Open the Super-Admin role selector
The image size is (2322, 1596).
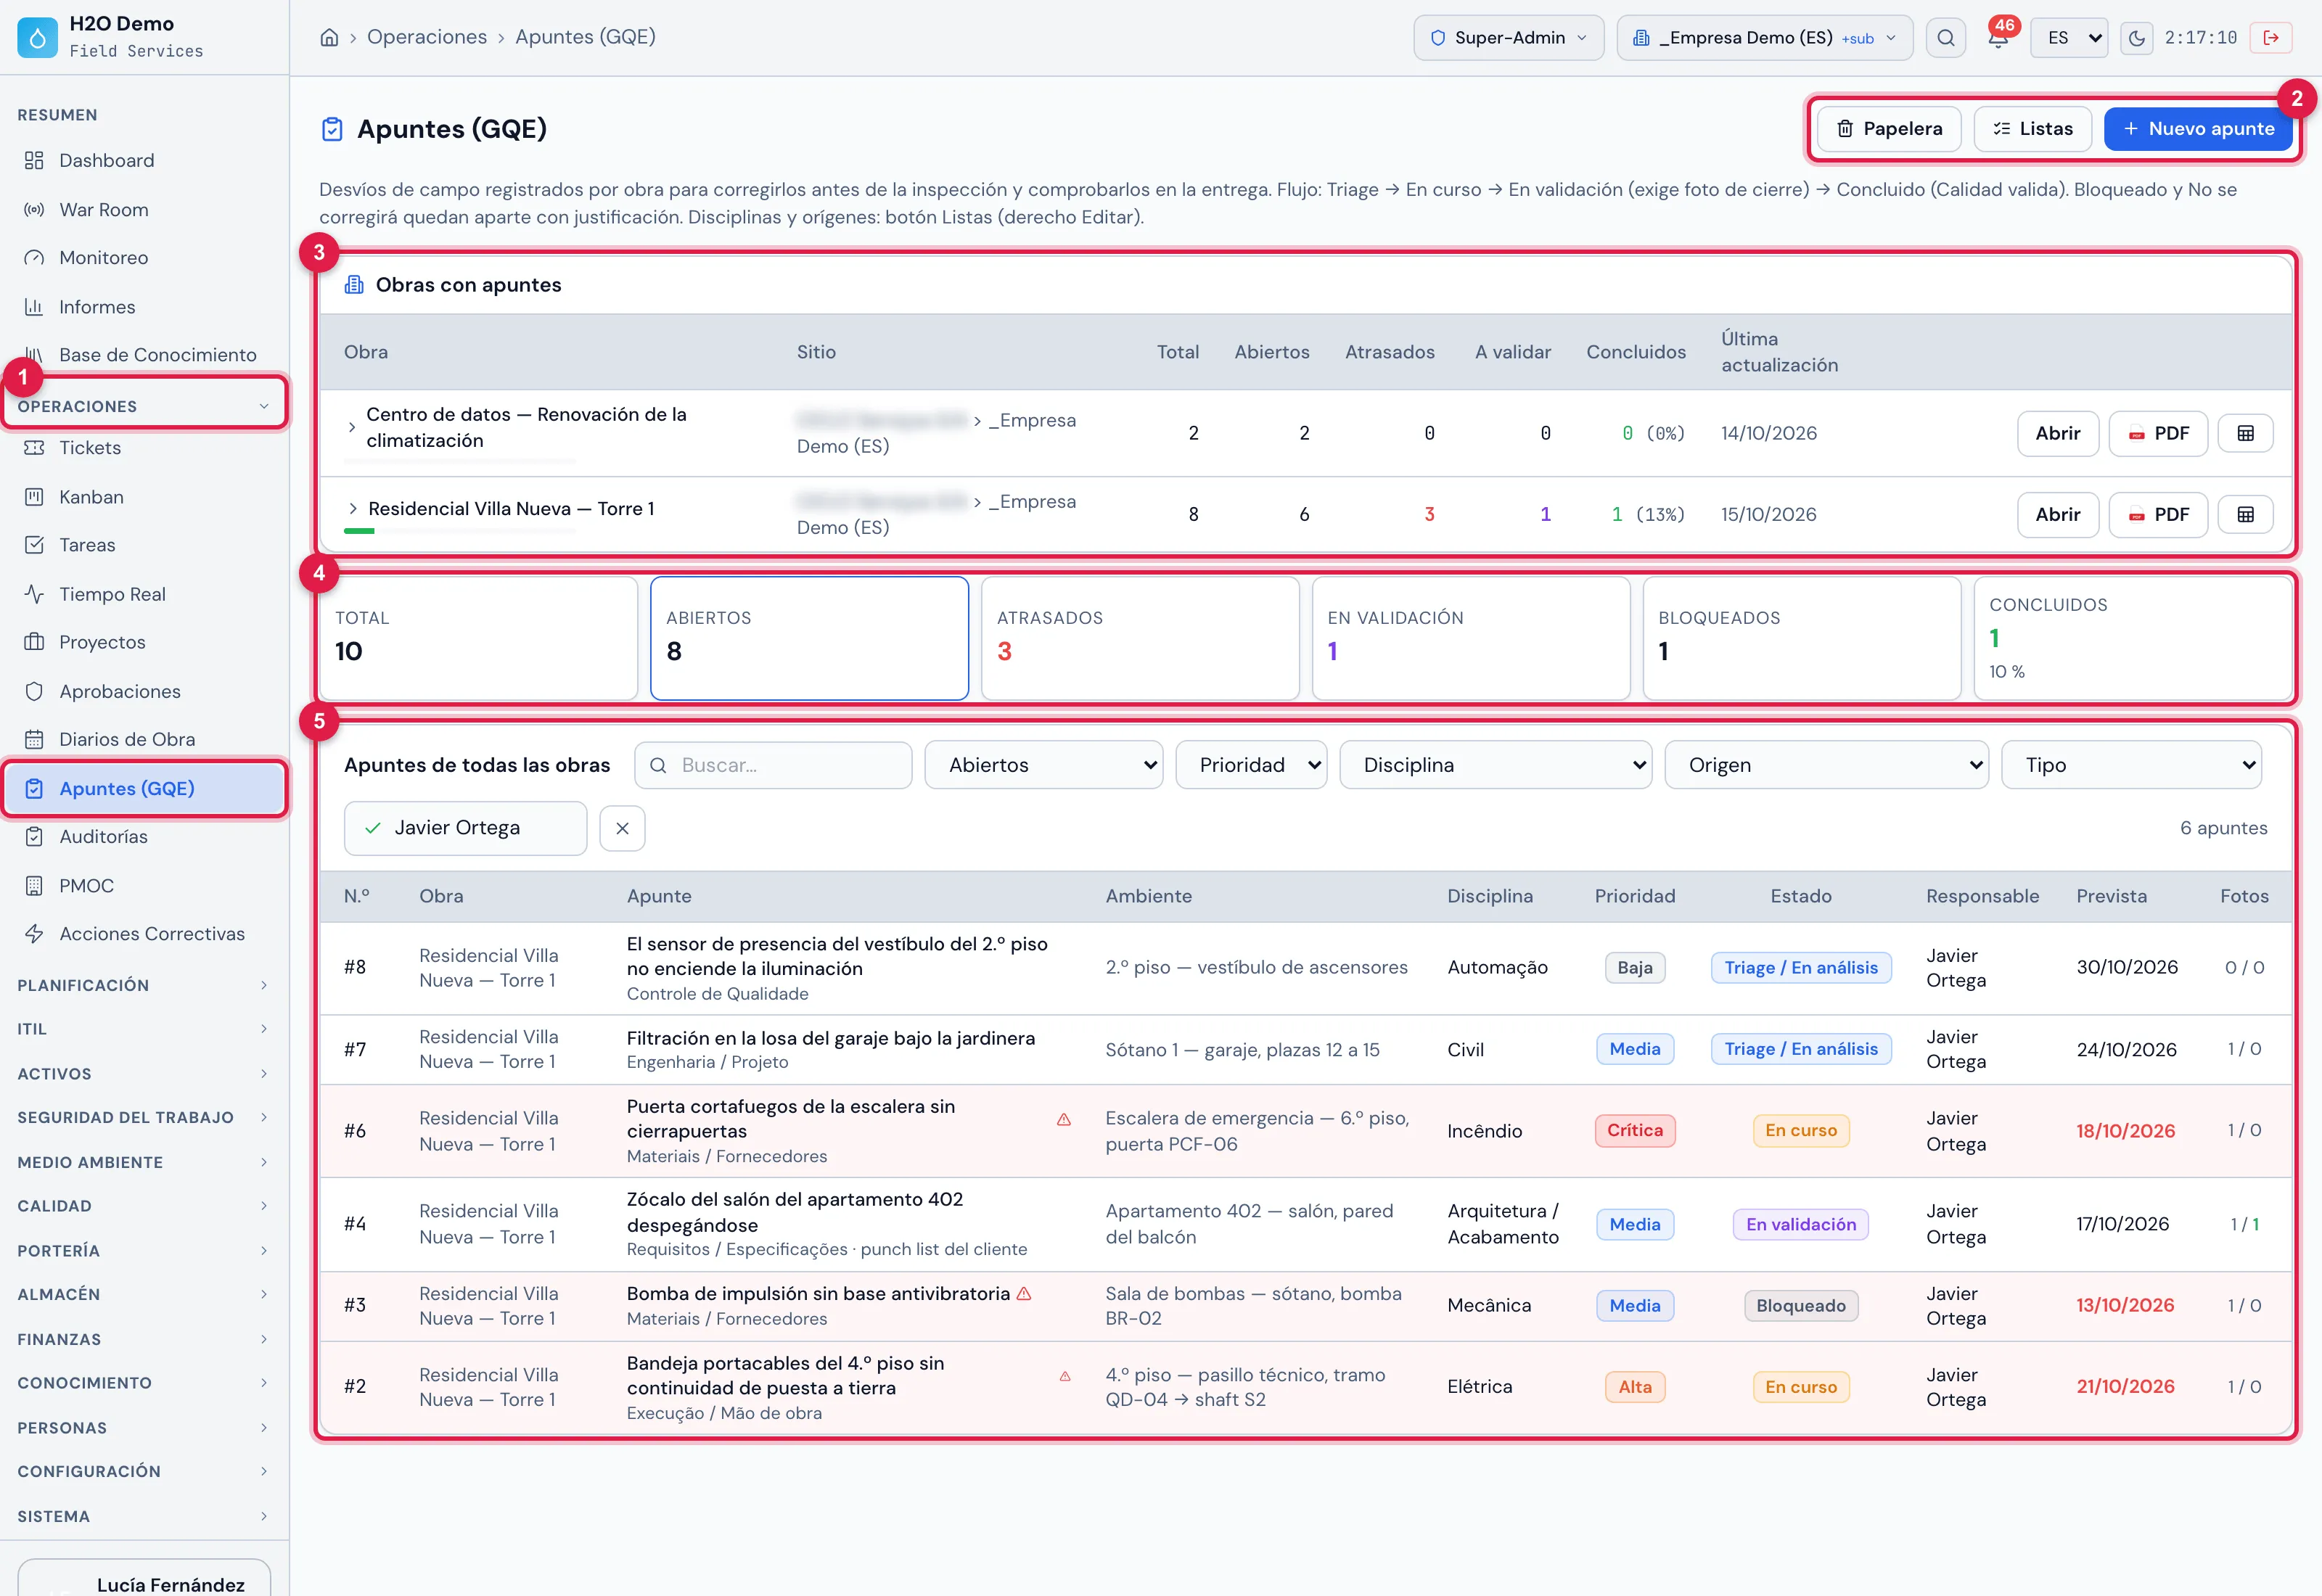click(x=1508, y=38)
